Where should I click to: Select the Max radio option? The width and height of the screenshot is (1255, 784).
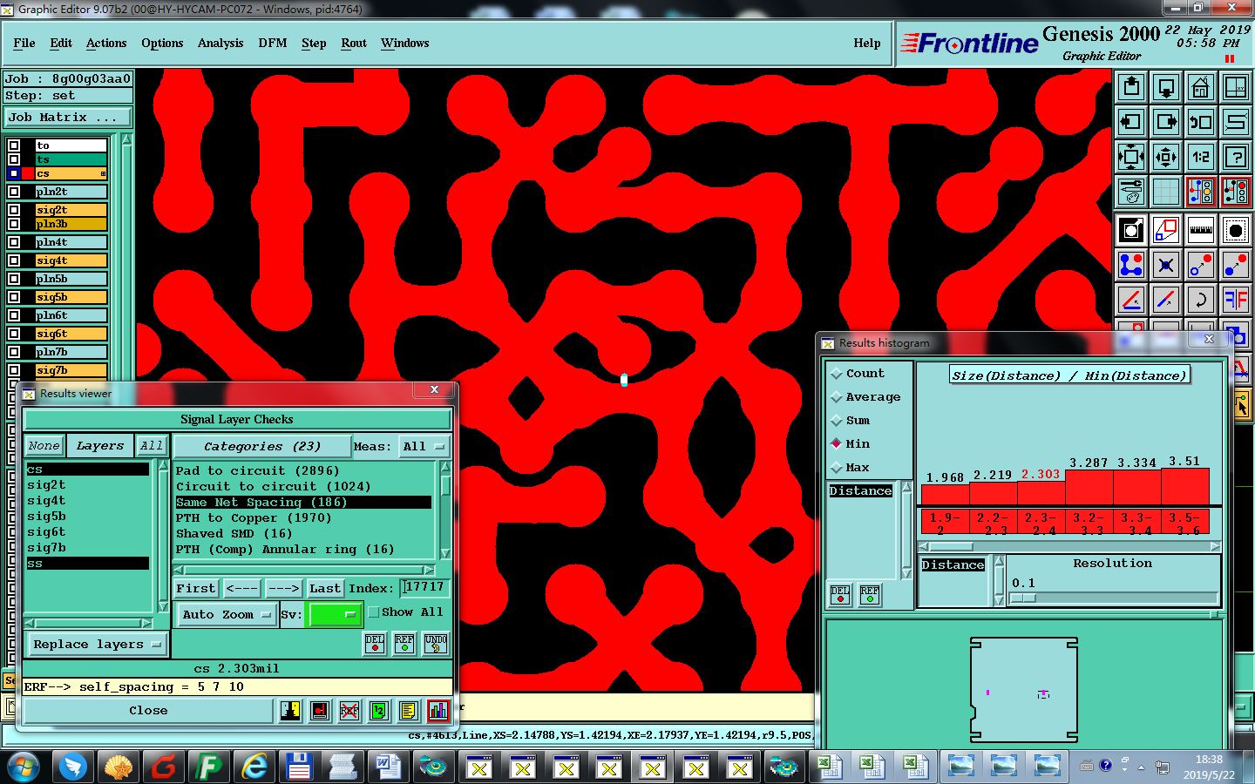pyautogui.click(x=838, y=468)
